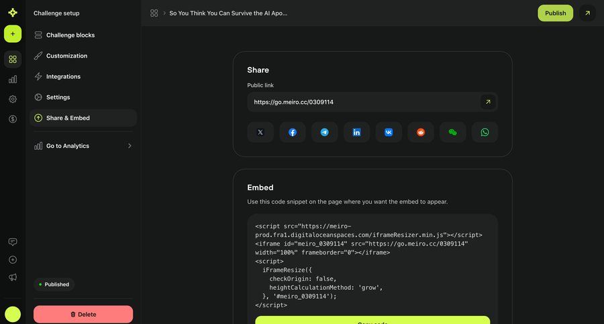This screenshot has height=324, width=604.
Task: Open preview arrow next to Publish
Action: pyautogui.click(x=587, y=13)
